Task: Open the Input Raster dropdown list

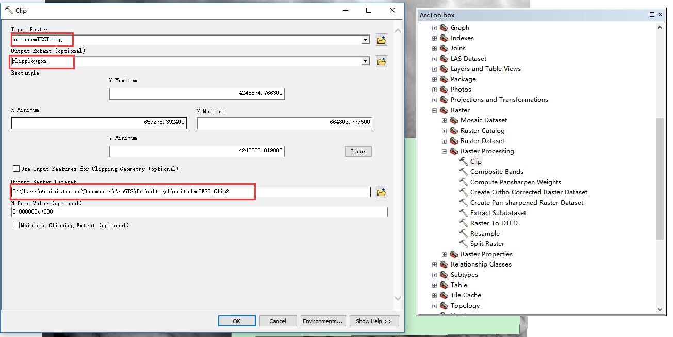Action: (x=366, y=40)
